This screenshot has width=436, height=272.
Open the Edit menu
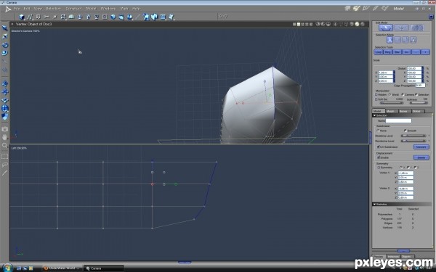[x=27, y=9]
